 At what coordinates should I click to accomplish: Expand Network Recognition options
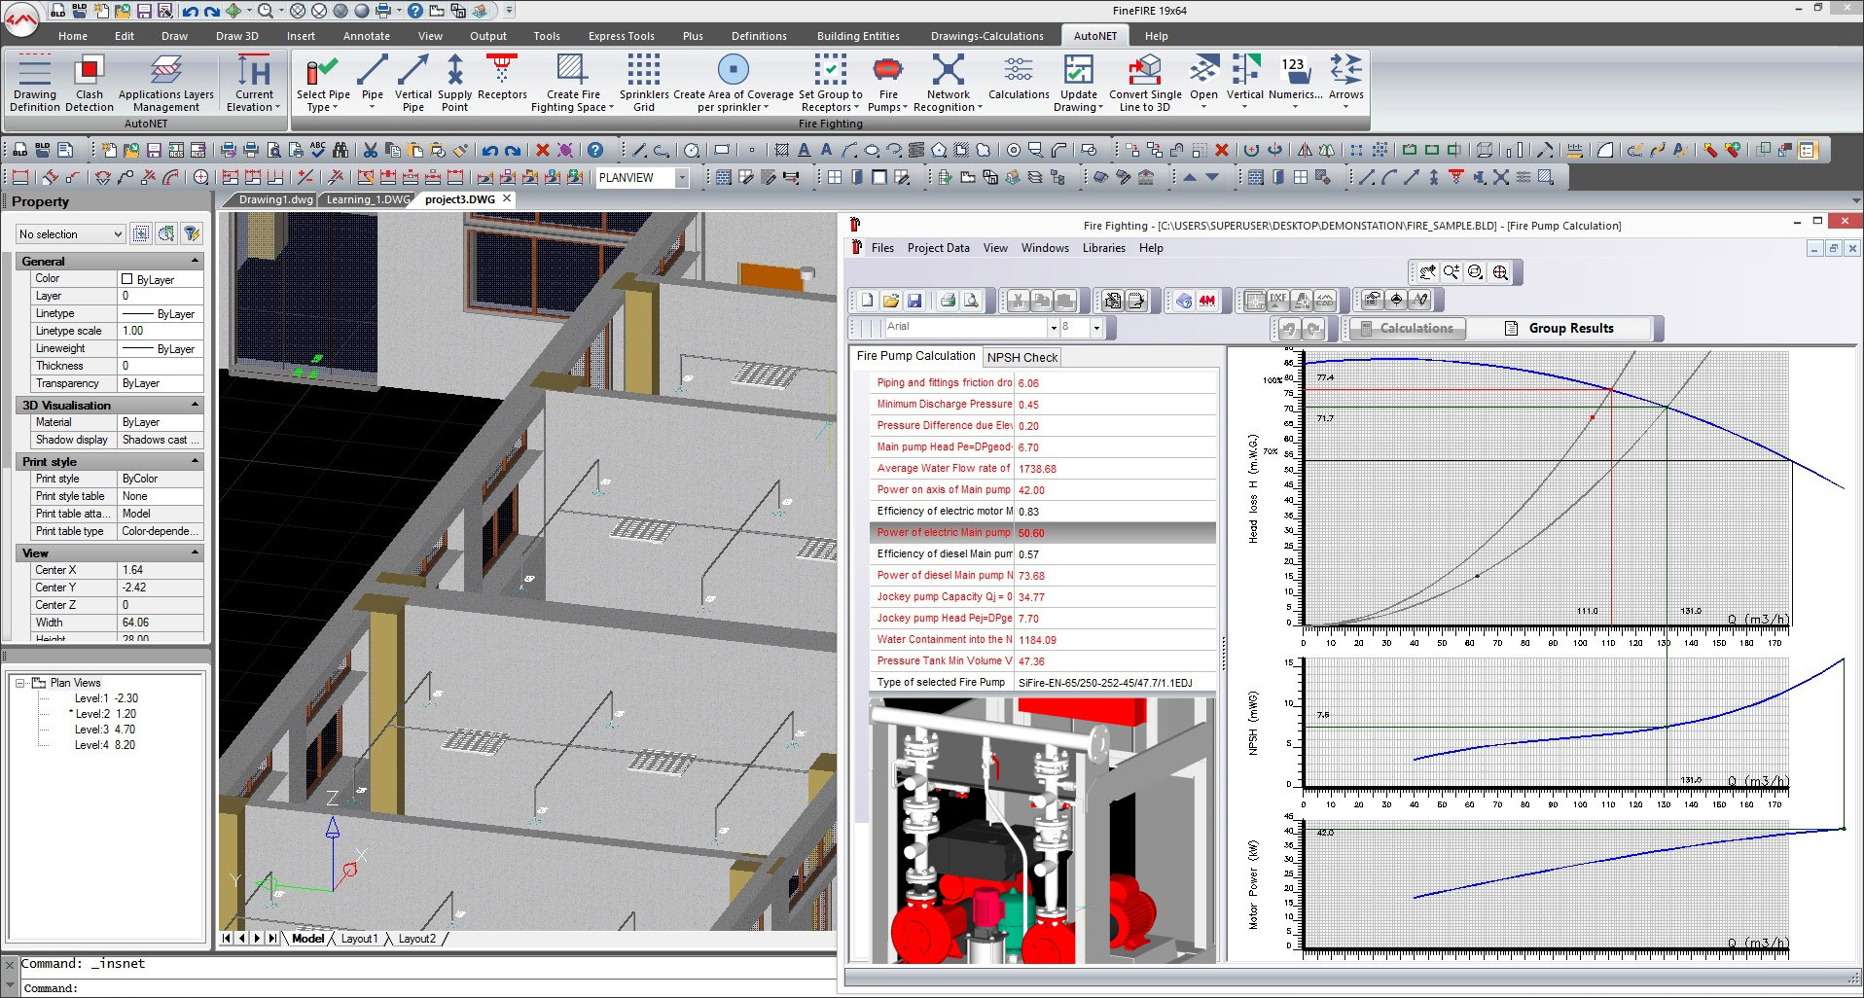[x=948, y=84]
